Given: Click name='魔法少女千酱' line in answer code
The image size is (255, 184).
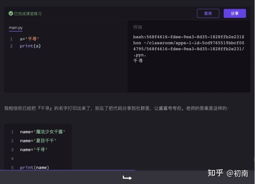Looking at the screenshot, I should point(43,132).
